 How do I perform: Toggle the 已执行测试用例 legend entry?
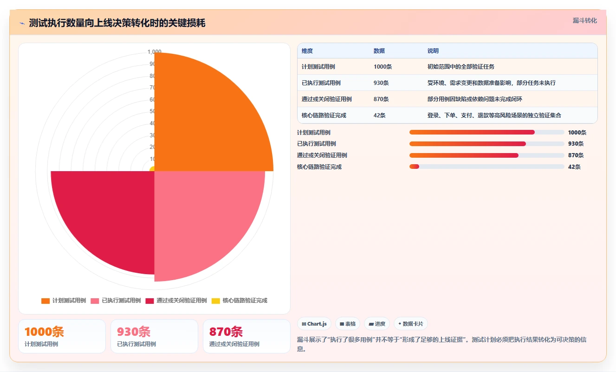[116, 301]
